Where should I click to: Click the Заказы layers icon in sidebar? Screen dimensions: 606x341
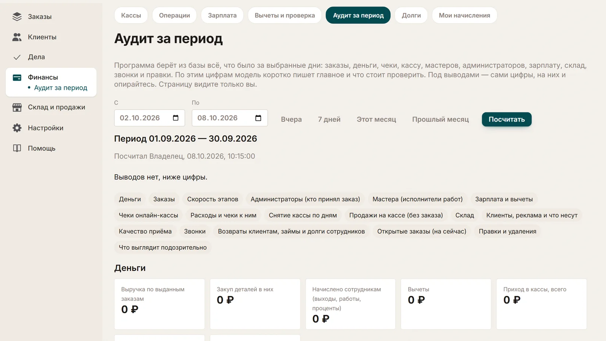point(17,17)
